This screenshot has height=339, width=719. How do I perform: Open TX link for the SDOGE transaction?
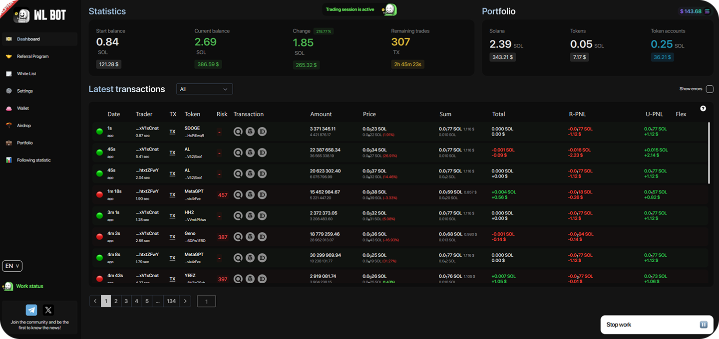pyautogui.click(x=172, y=132)
